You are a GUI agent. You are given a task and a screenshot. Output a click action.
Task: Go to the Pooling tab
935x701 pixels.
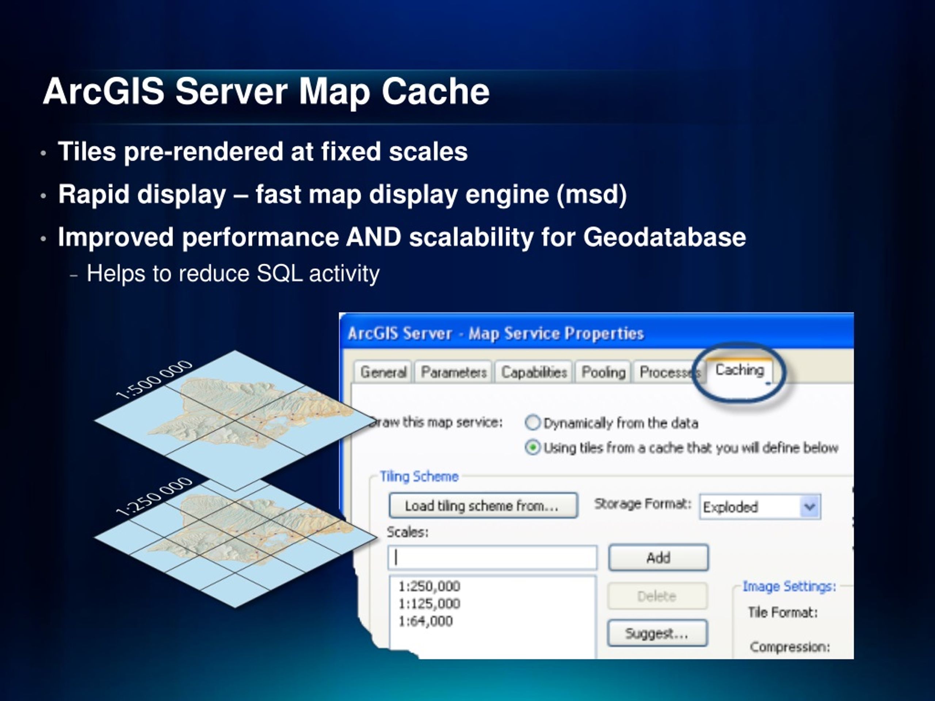coord(603,372)
